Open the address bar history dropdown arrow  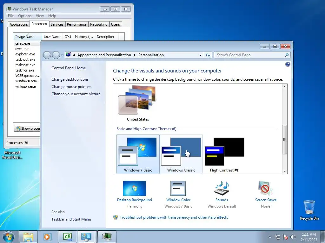coord(201,55)
